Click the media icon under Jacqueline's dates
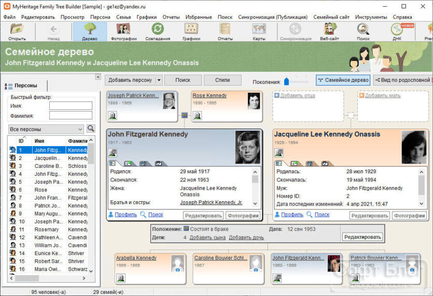The height and width of the screenshot is (296, 433). click(279, 152)
